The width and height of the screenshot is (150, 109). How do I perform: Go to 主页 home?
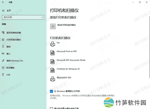[9, 10]
